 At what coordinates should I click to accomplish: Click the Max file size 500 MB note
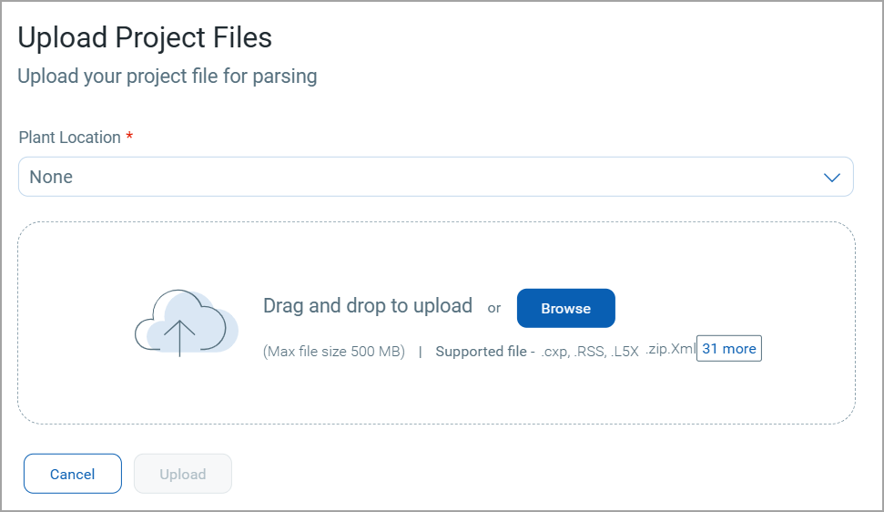point(334,352)
